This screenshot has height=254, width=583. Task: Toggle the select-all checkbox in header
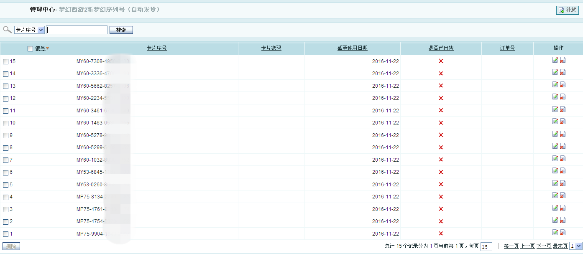tap(30, 48)
